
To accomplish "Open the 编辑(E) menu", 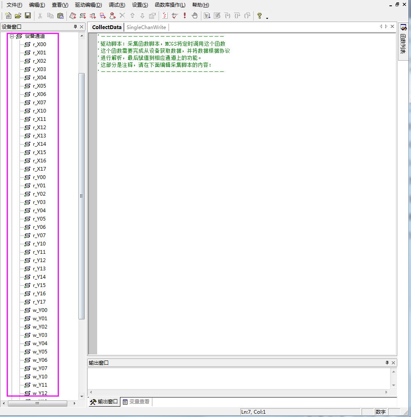I will point(37,5).
